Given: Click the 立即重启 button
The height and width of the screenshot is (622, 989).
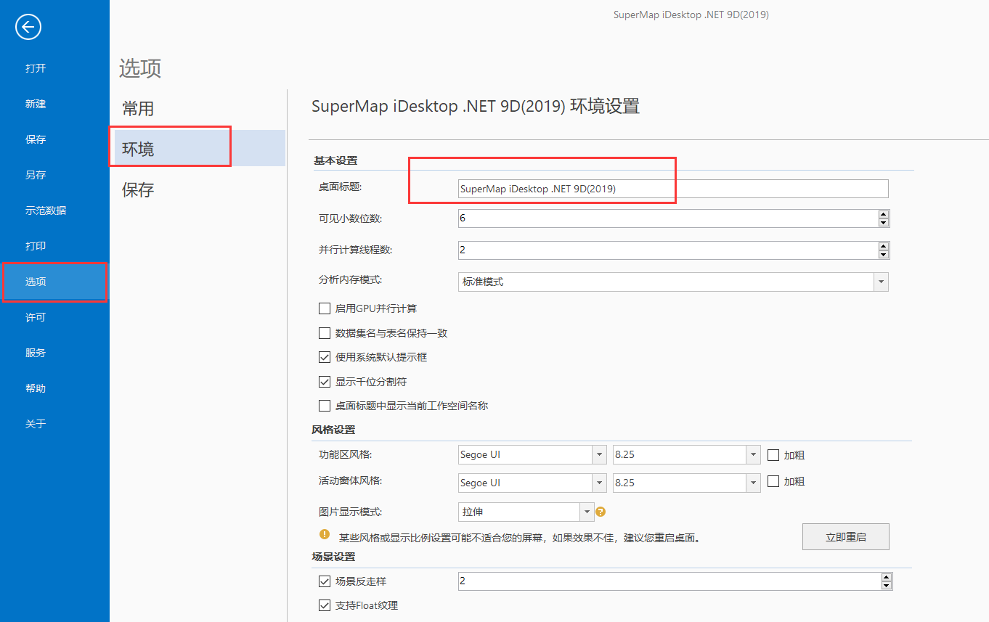Looking at the screenshot, I should point(846,537).
